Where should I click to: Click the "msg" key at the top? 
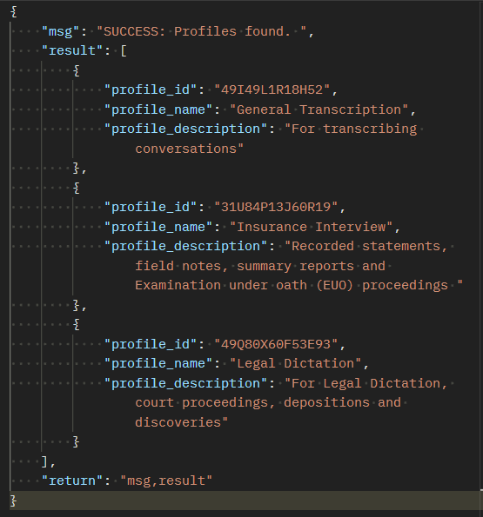[x=60, y=31]
